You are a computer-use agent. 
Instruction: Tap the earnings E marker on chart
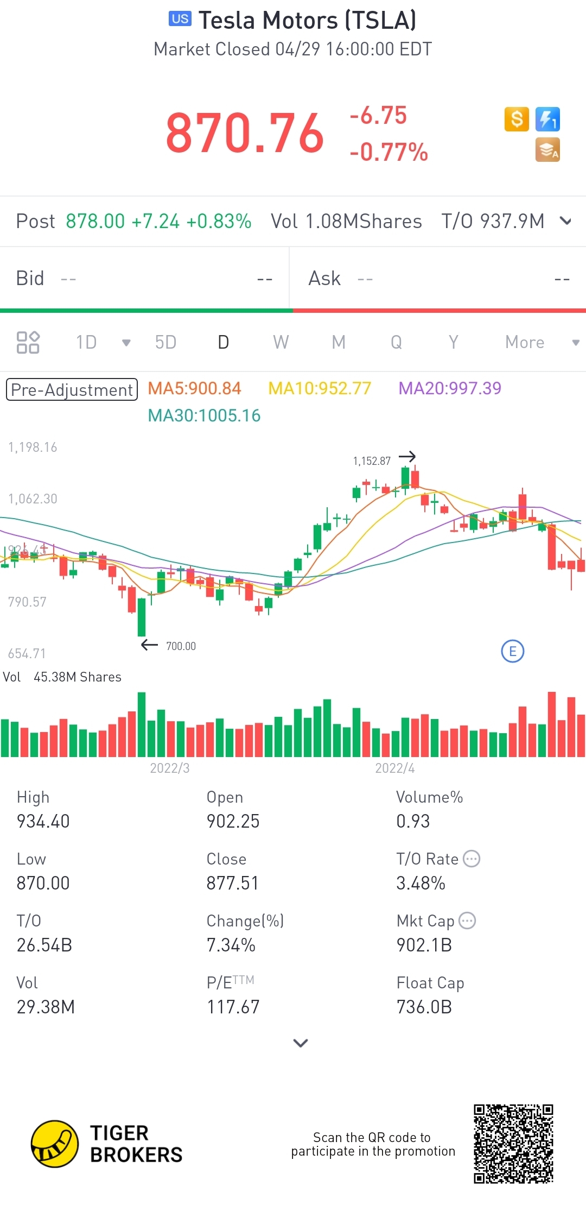tap(513, 651)
